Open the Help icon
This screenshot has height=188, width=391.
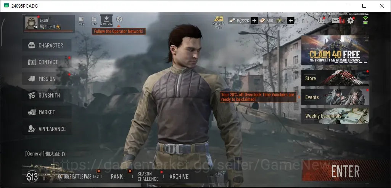click(81, 21)
